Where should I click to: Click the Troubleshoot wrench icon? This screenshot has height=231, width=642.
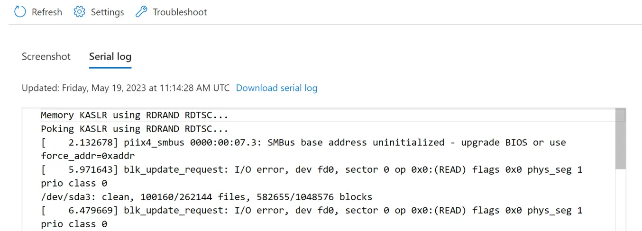point(141,12)
